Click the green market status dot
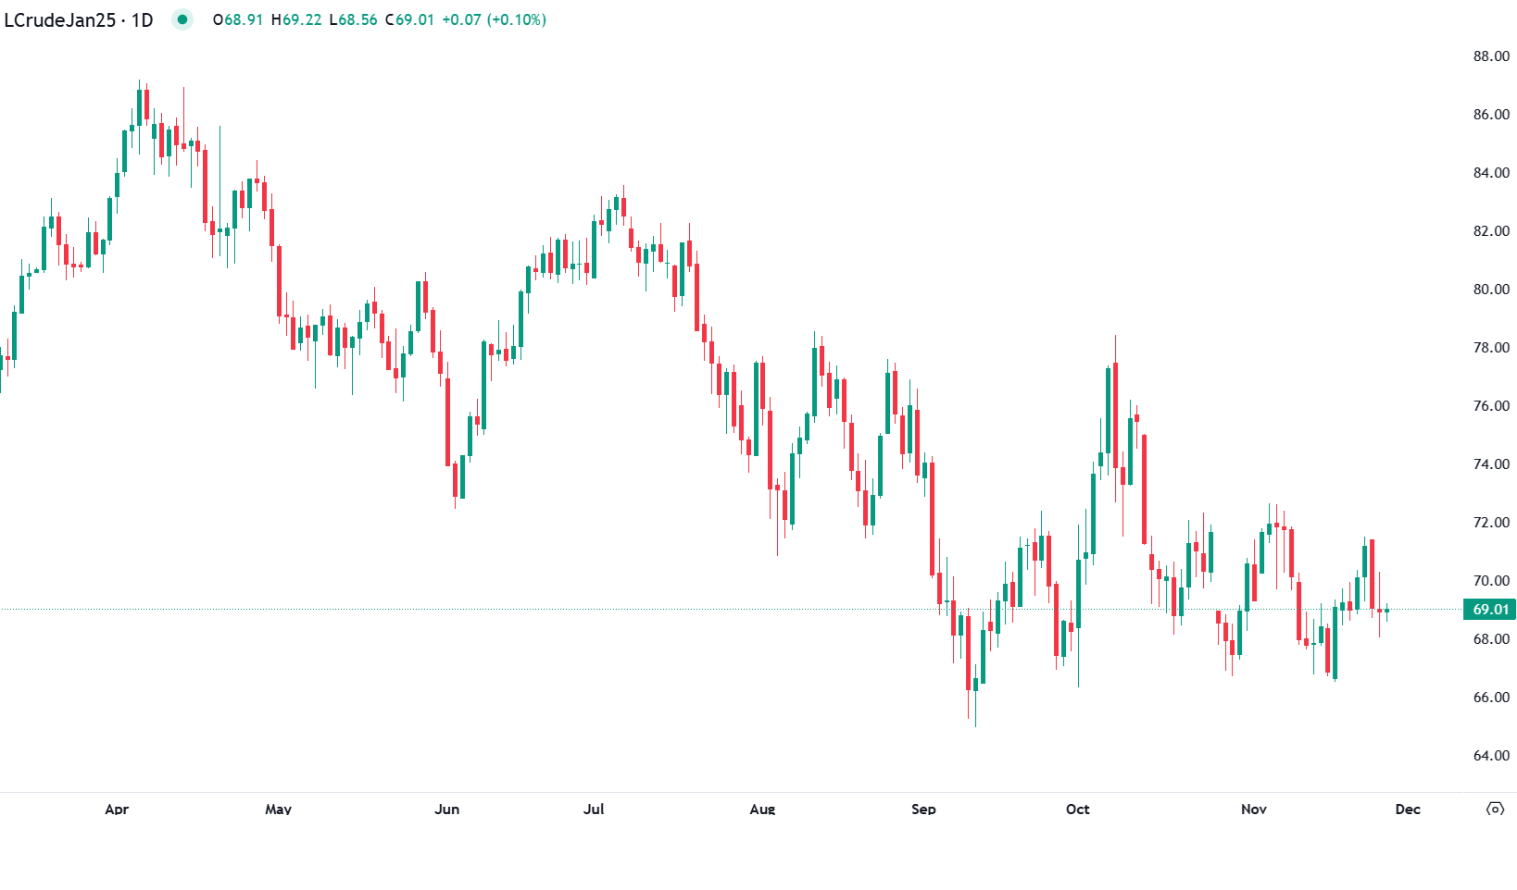The image size is (1517, 890). click(x=182, y=19)
